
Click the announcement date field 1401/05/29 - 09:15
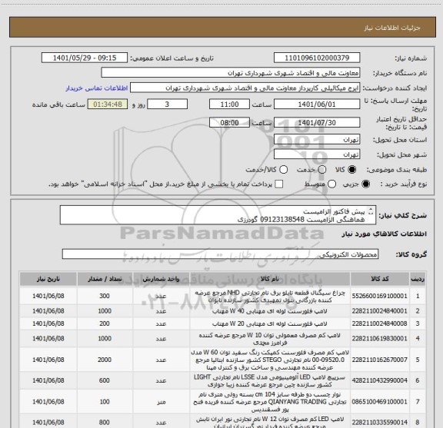tap(85, 58)
